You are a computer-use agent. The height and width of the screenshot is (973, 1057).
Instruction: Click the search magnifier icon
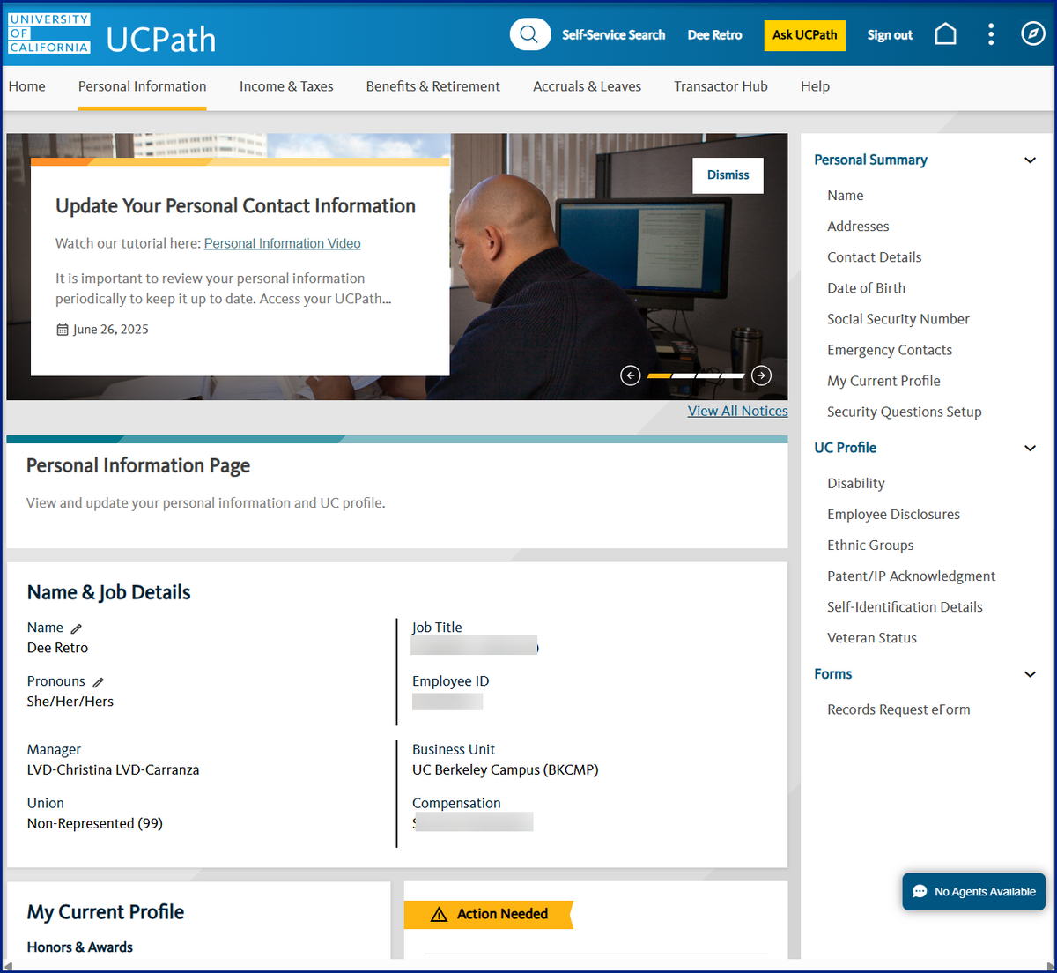pos(529,34)
